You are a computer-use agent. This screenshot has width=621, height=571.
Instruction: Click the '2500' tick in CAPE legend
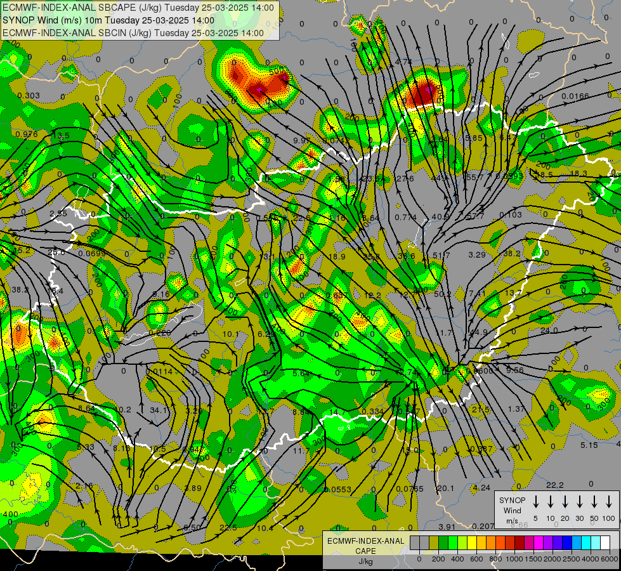coord(572,559)
